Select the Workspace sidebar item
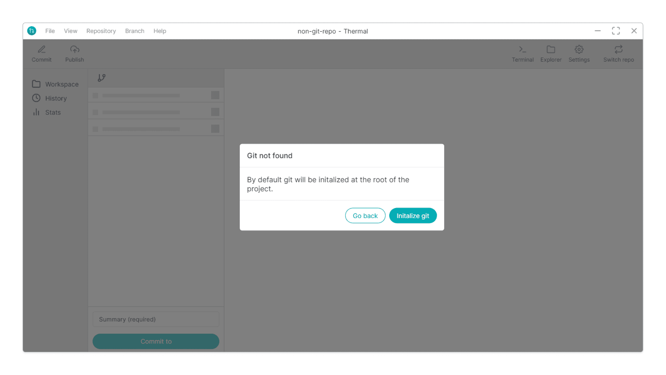This screenshot has width=666, height=375. pyautogui.click(x=55, y=84)
